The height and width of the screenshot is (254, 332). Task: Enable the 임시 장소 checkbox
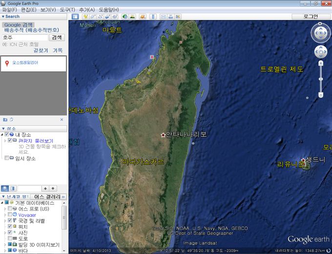tap(6, 158)
